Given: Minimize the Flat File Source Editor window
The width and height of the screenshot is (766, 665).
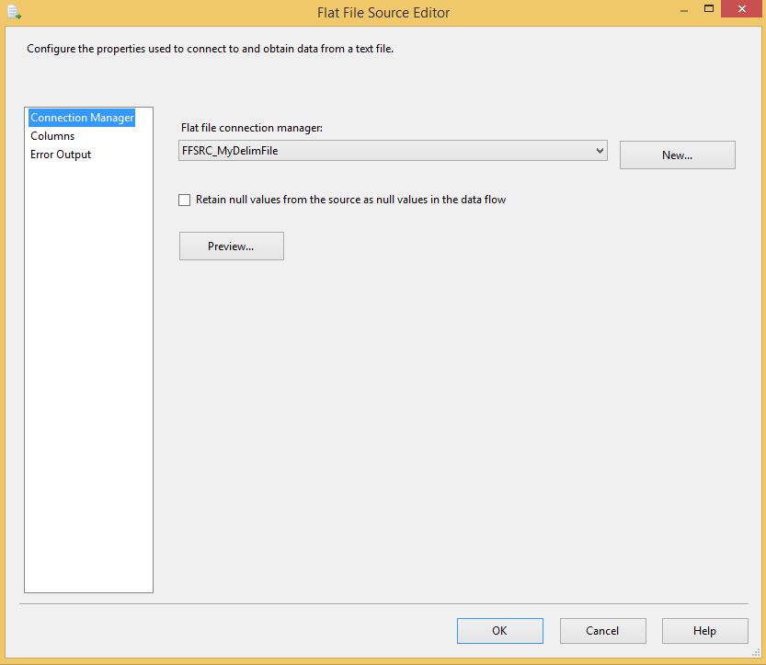Looking at the screenshot, I should point(684,10).
